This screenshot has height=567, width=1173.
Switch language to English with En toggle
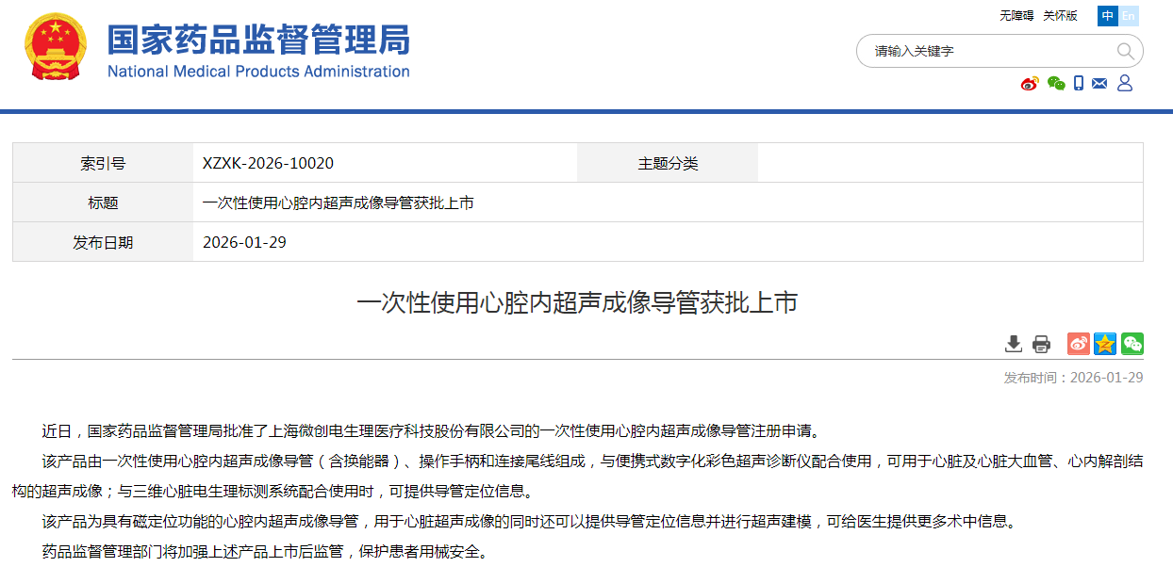1128,16
